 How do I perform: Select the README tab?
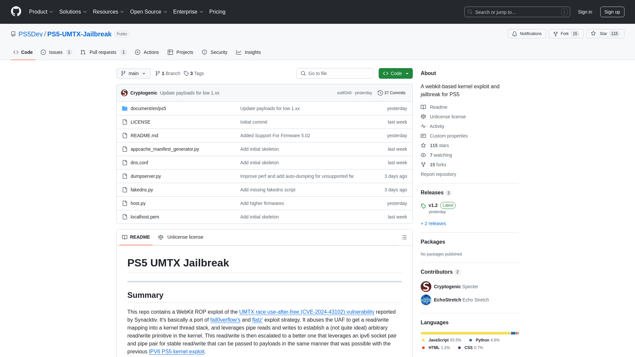(136, 237)
